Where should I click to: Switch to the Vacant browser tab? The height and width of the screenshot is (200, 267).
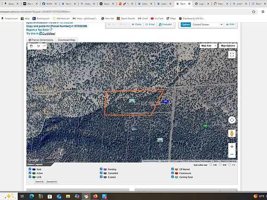pos(107,4)
